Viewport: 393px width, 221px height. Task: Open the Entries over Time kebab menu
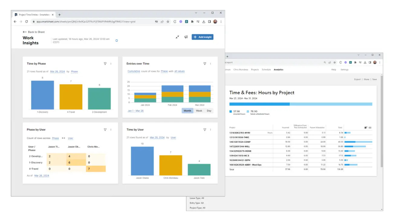[211, 64]
